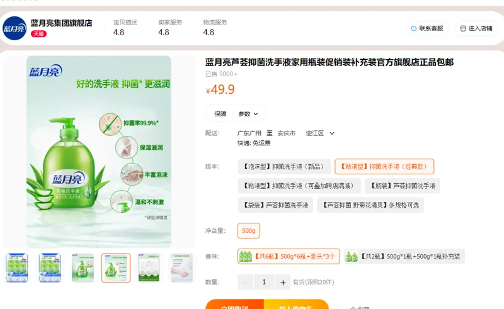504x309 pixels.
Task: Select the fourth highlighted thumbnail
Action: coord(116,268)
